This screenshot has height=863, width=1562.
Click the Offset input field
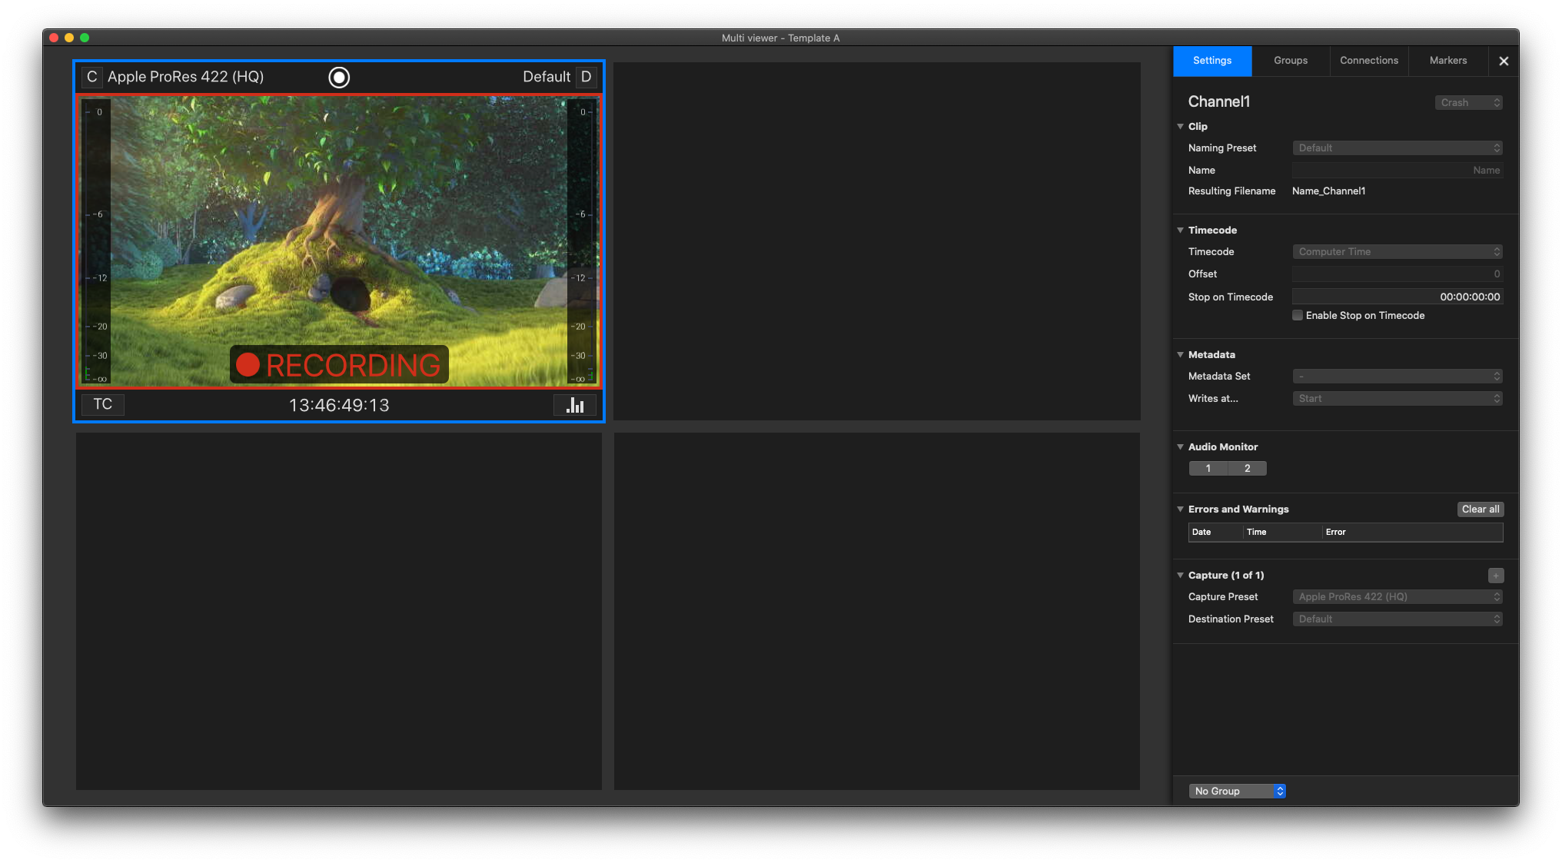coord(1397,274)
